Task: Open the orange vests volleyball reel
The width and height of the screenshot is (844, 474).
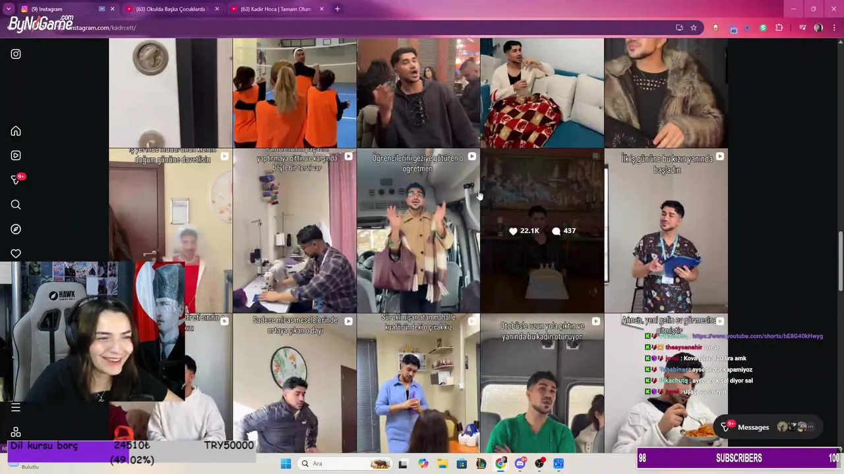Action: [294, 92]
